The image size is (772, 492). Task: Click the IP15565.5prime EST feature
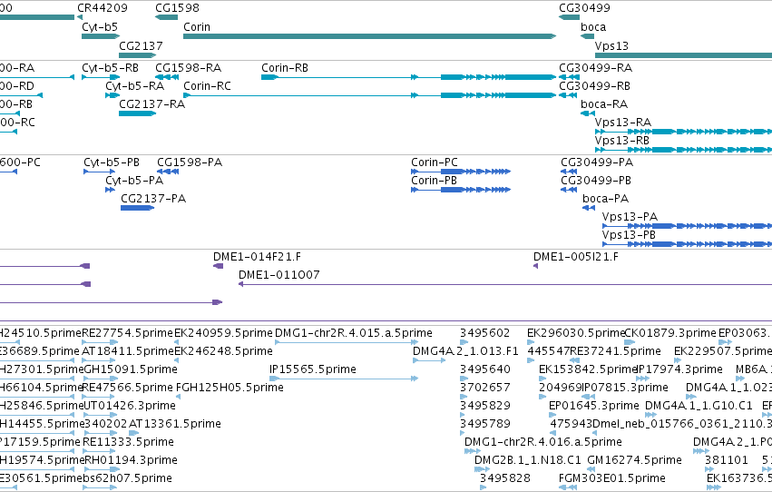(344, 379)
